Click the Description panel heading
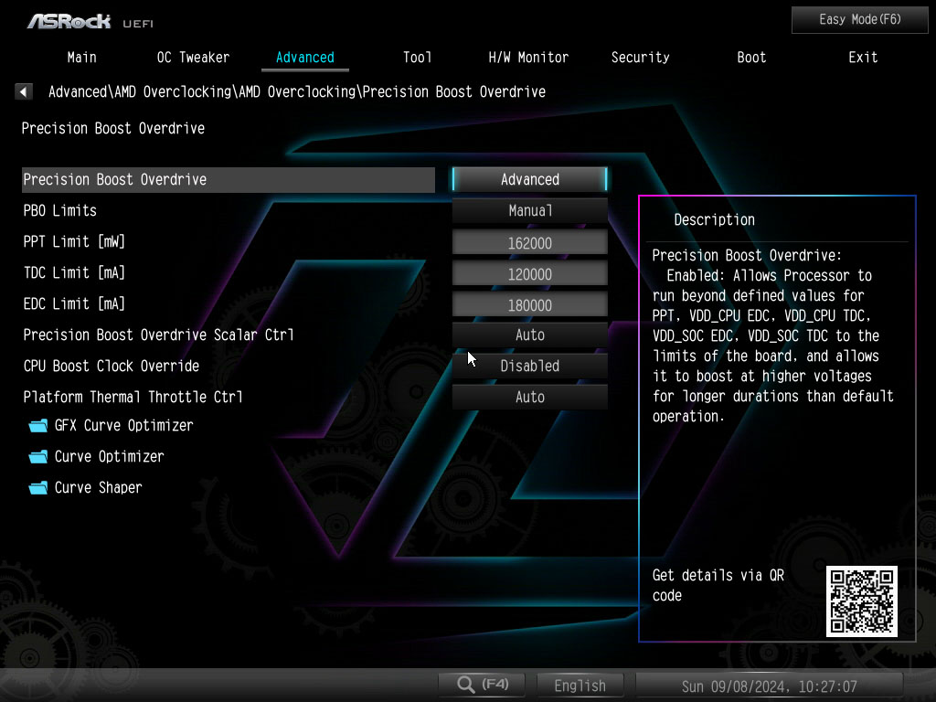The height and width of the screenshot is (702, 936). point(714,219)
